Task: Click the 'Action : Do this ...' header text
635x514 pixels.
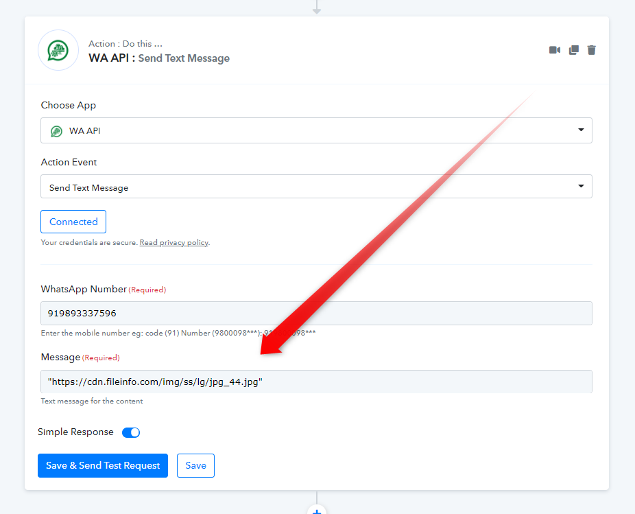Action: (125, 44)
